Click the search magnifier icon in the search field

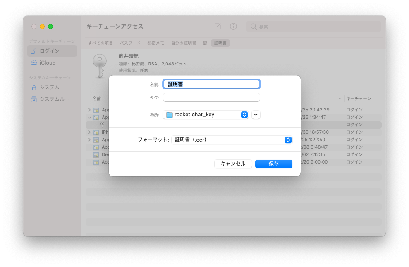[x=253, y=26]
